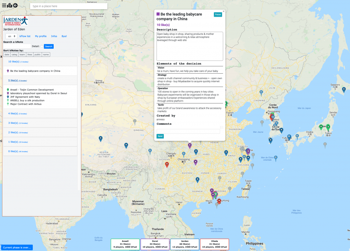This screenshot has height=251, width=350.
Task: Open the hamburger menu icon
Action: 4,5
